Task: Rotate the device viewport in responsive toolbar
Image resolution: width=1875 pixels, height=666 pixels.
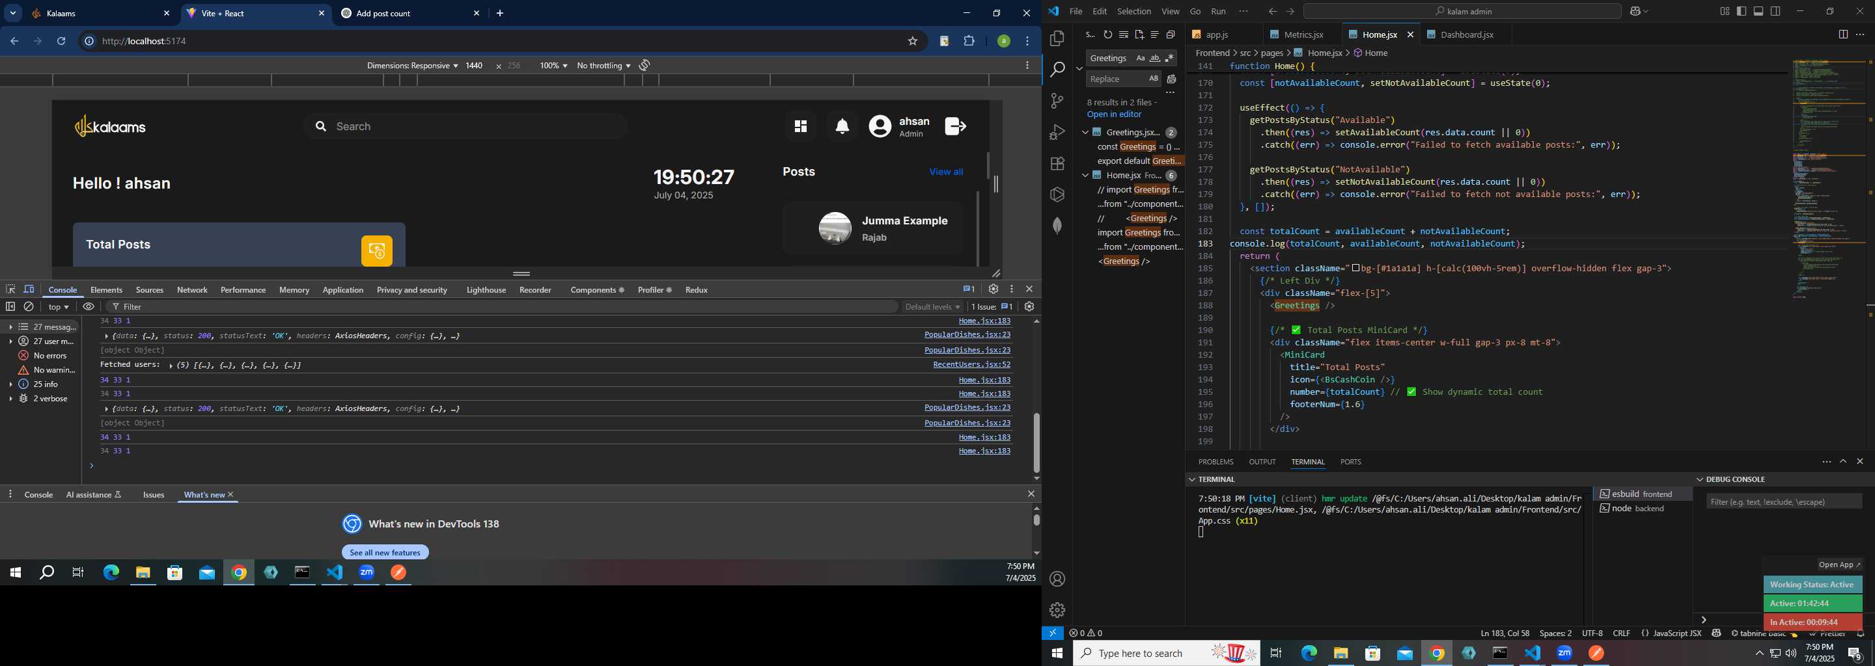Action: [644, 66]
